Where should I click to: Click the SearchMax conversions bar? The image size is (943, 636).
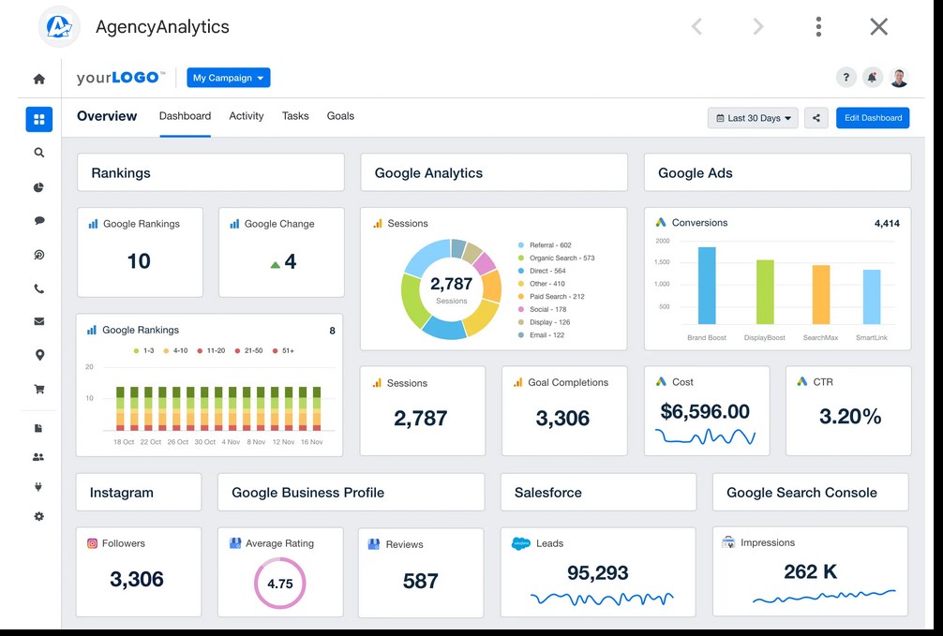click(x=821, y=294)
